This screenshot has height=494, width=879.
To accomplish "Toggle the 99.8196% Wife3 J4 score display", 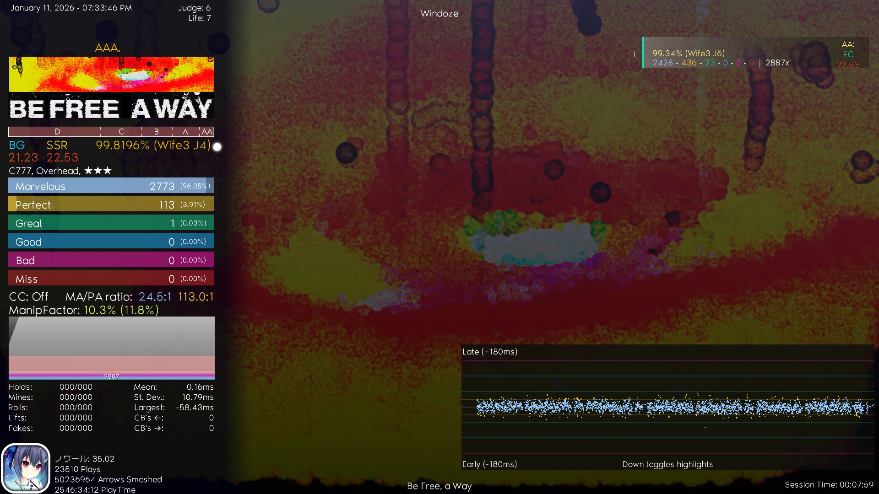I will point(153,145).
